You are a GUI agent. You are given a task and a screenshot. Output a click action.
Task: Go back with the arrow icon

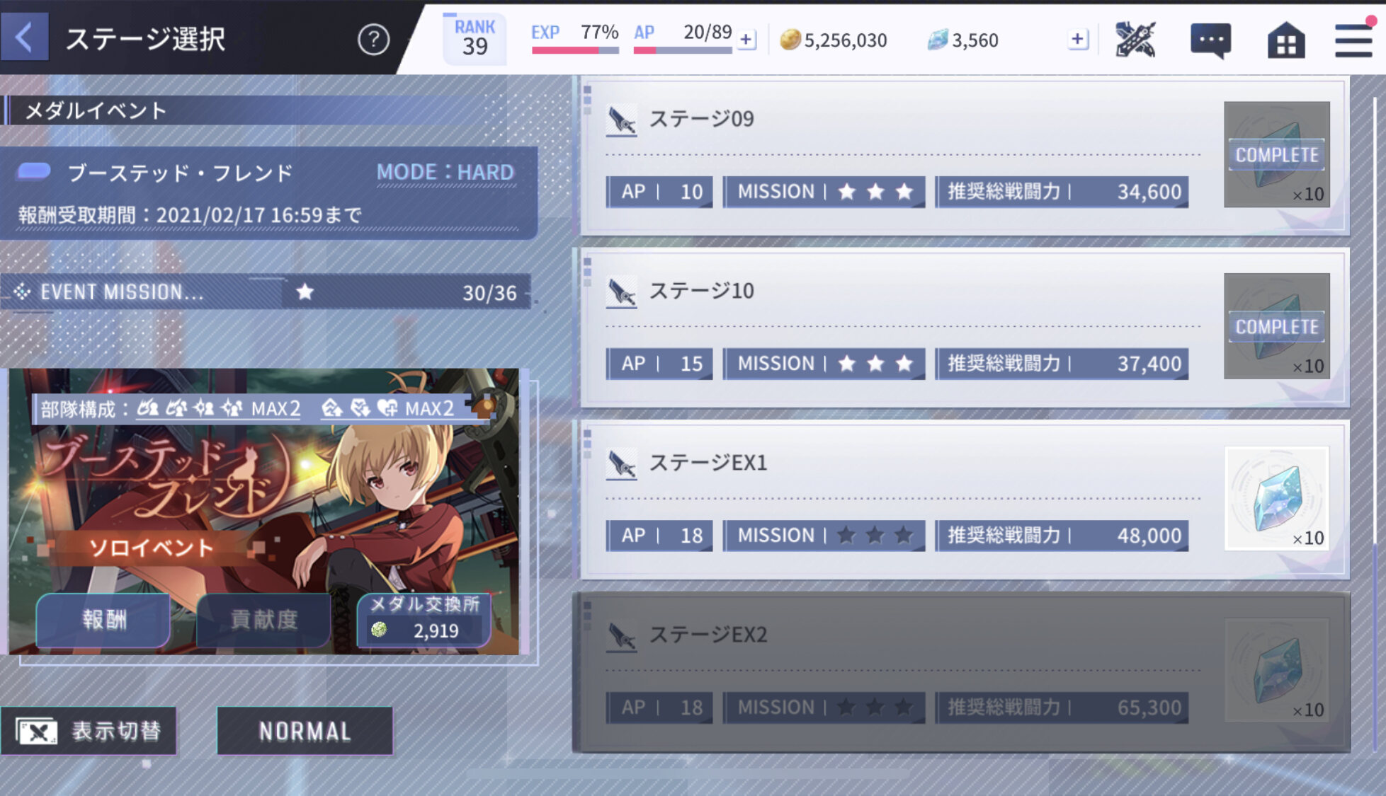tap(25, 38)
